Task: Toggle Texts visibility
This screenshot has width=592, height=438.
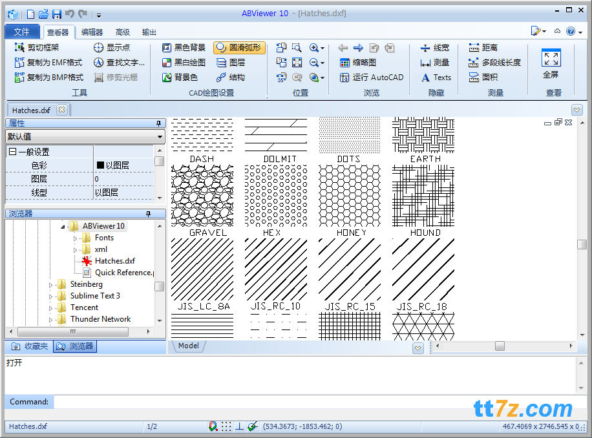Action: point(436,78)
